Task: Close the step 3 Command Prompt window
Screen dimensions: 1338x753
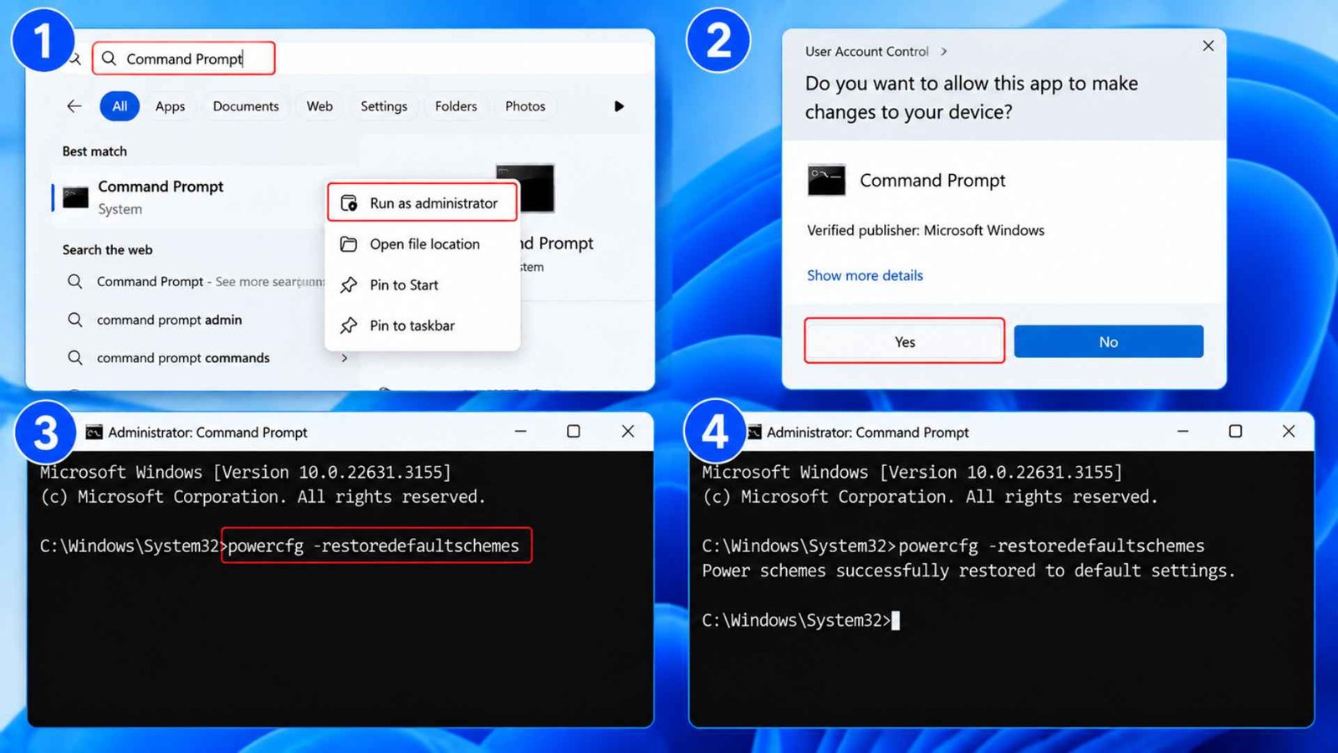Action: [628, 431]
